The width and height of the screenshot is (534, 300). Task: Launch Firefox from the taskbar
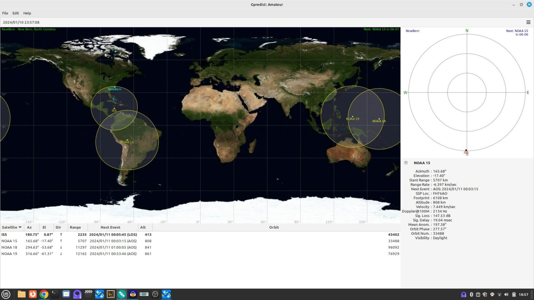[32, 294]
